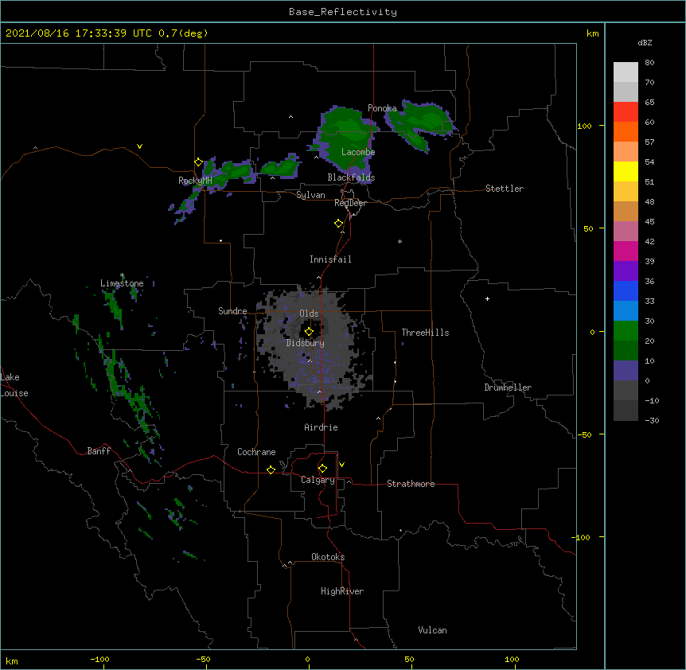Click the white plus marker north of Drumheller
This screenshot has width=686, height=670.
pyautogui.click(x=487, y=298)
